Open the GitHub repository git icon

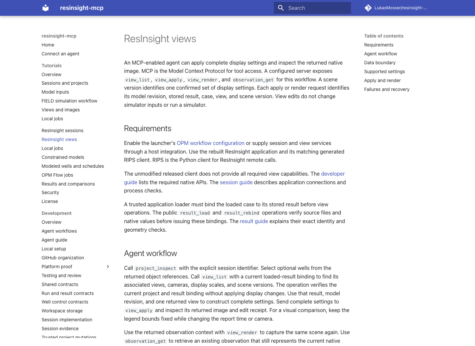[368, 8]
